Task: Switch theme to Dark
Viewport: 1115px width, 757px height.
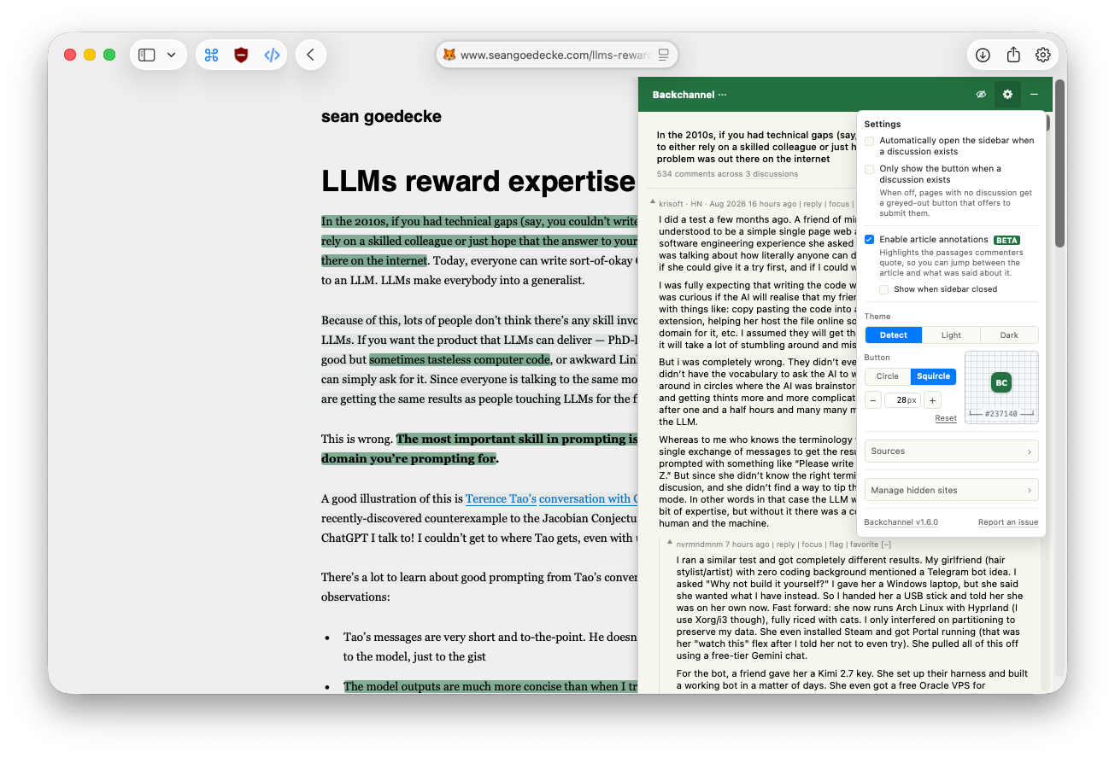Action: [x=1009, y=335]
